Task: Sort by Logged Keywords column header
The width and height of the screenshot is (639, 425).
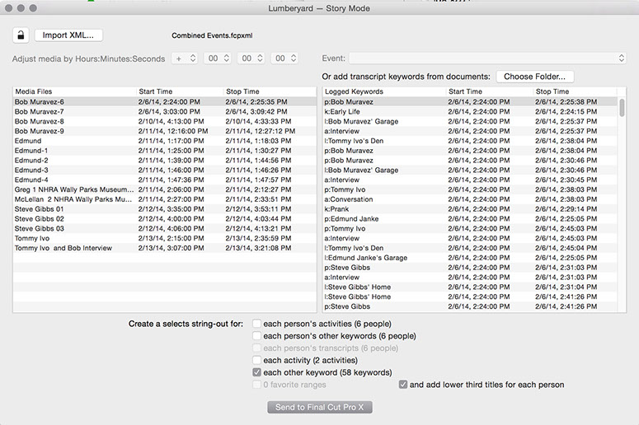Action: (384, 91)
